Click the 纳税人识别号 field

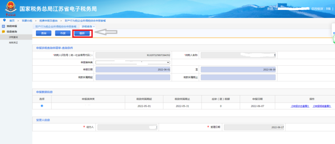point(133,55)
